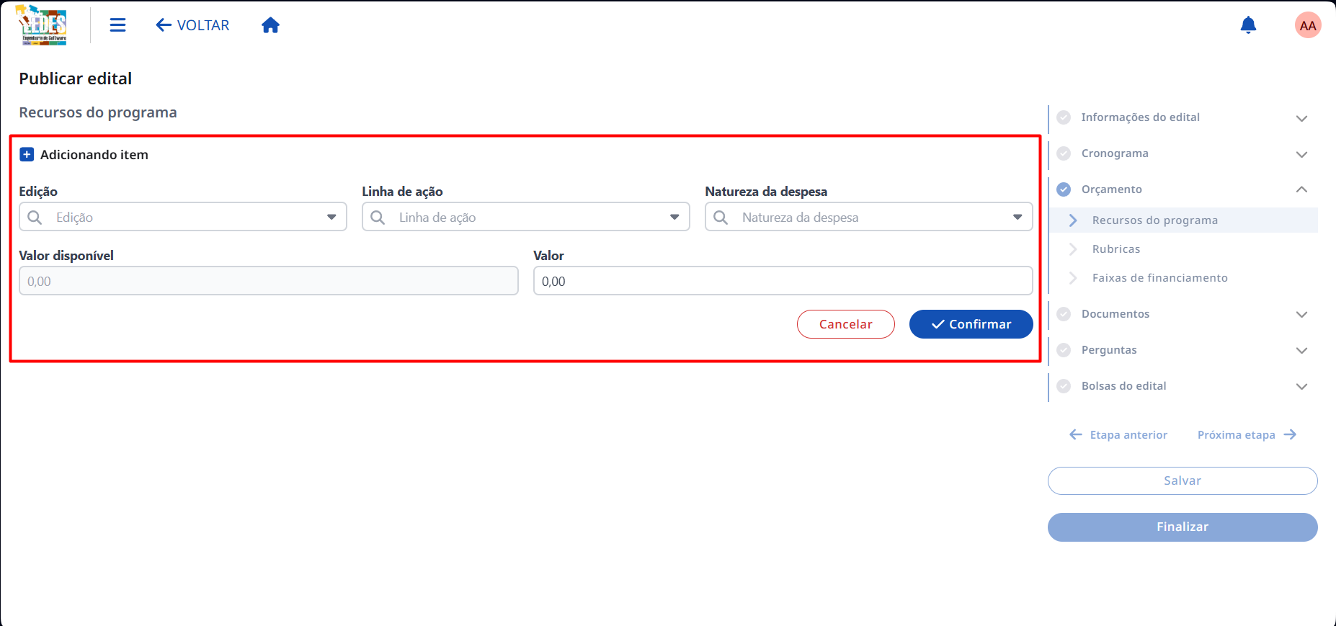Open notifications bell icon

(x=1248, y=25)
